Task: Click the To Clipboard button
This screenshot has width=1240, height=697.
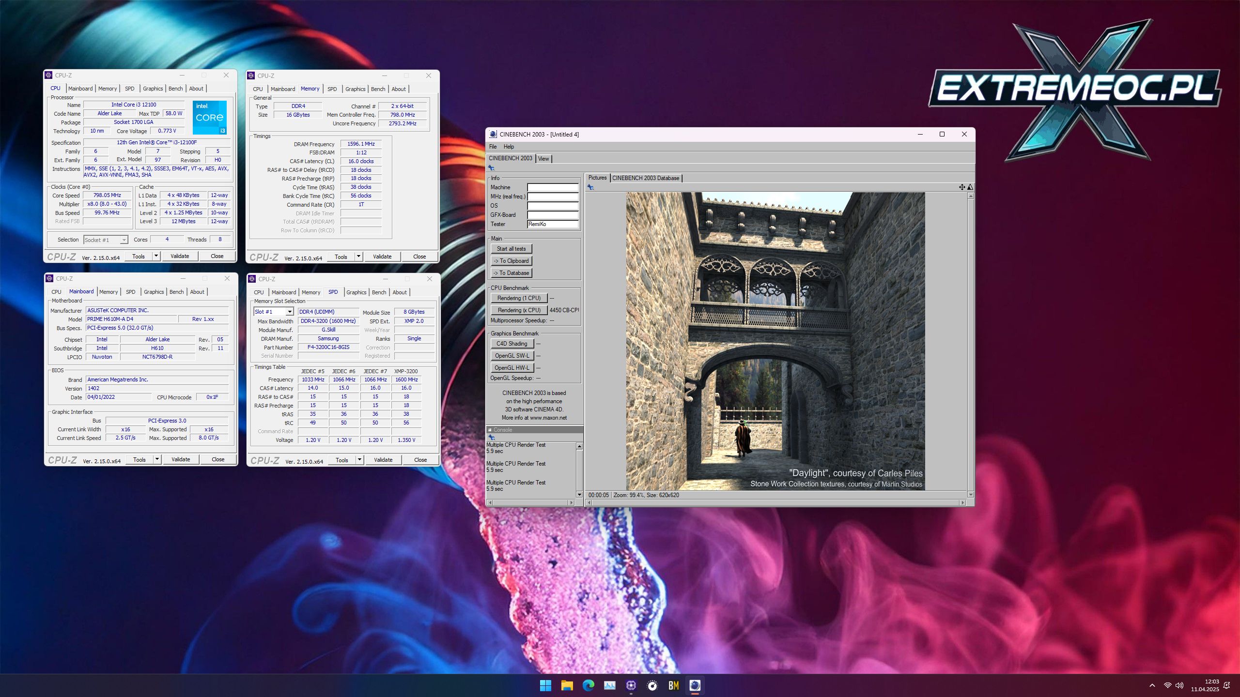Action: pyautogui.click(x=511, y=261)
